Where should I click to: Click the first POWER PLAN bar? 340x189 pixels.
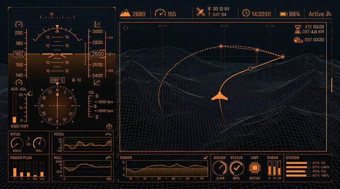(x=15, y=170)
